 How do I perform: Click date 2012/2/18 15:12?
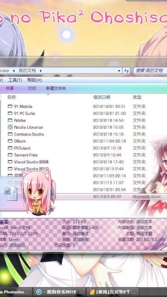point(109,134)
